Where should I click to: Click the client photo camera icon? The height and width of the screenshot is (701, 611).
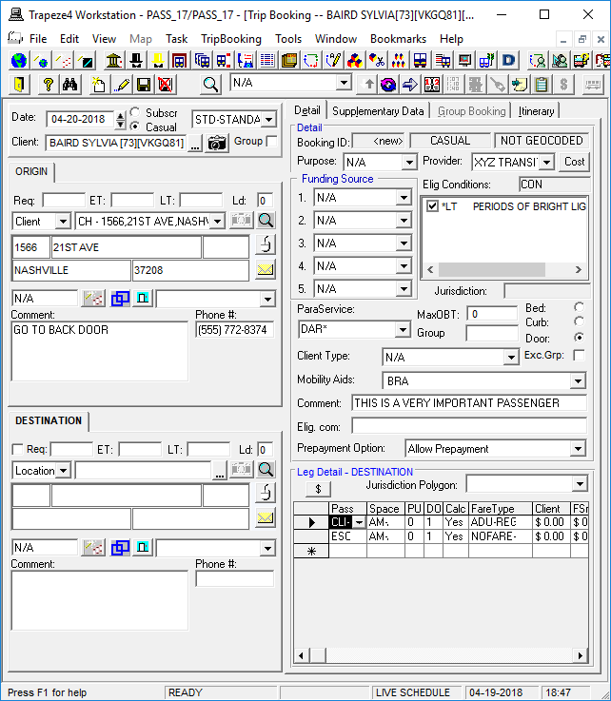coord(218,144)
